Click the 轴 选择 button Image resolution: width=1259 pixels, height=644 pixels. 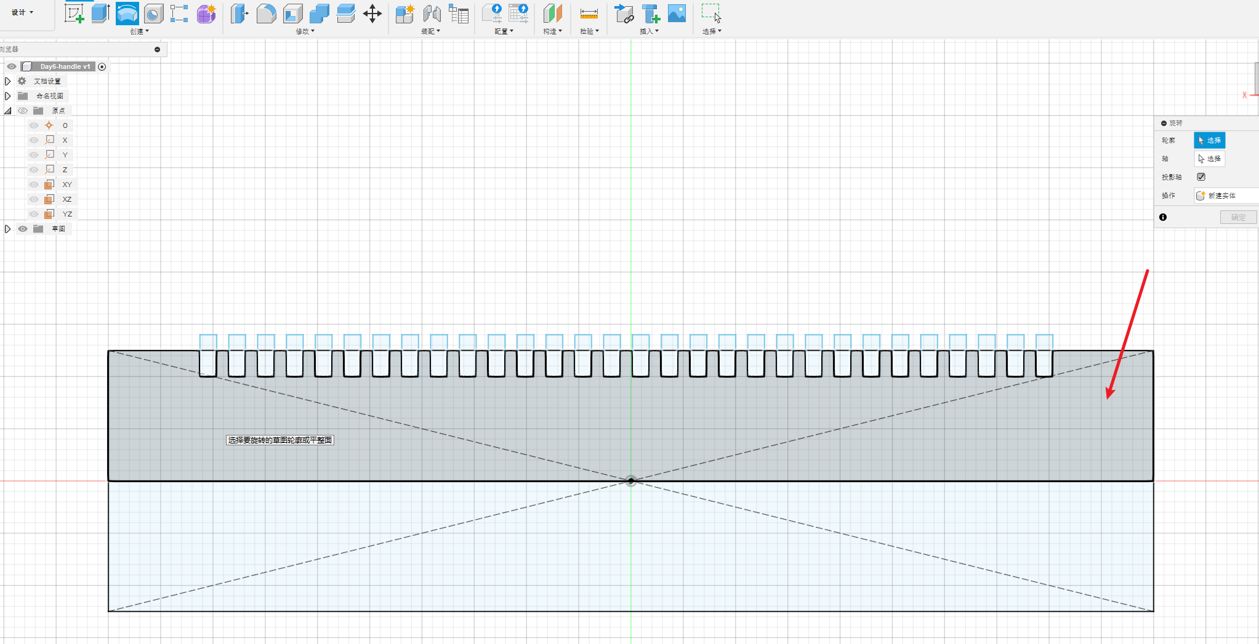[1209, 159]
